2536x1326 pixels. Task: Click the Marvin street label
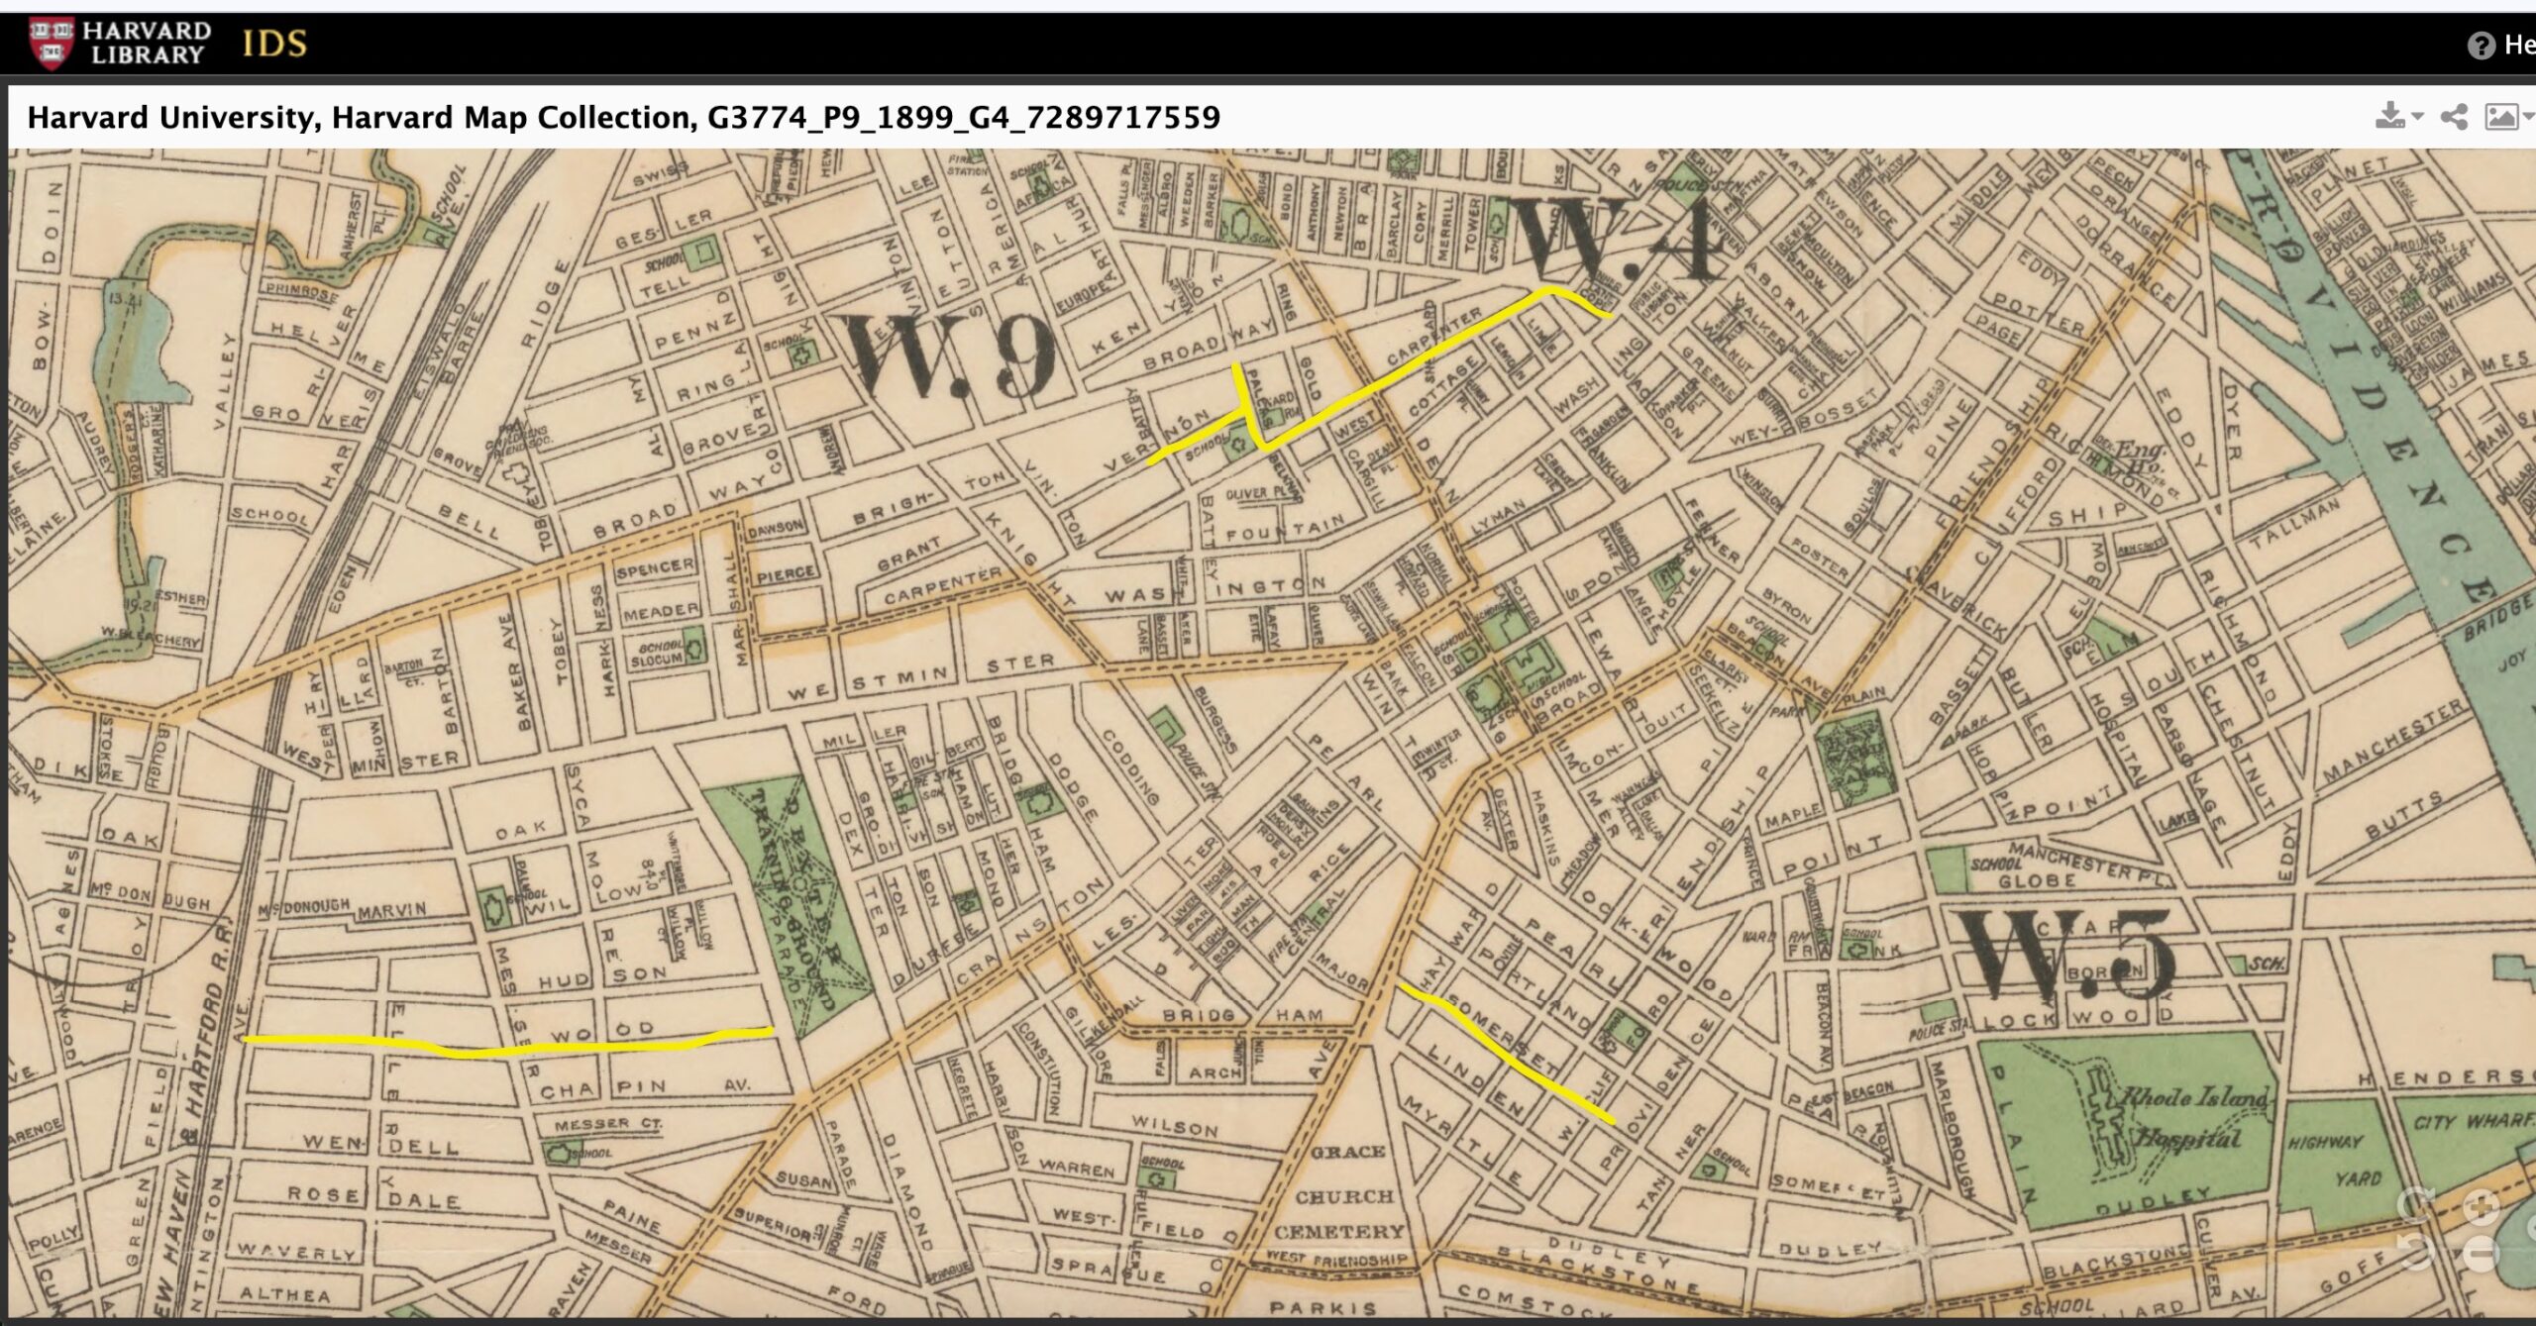click(x=391, y=910)
